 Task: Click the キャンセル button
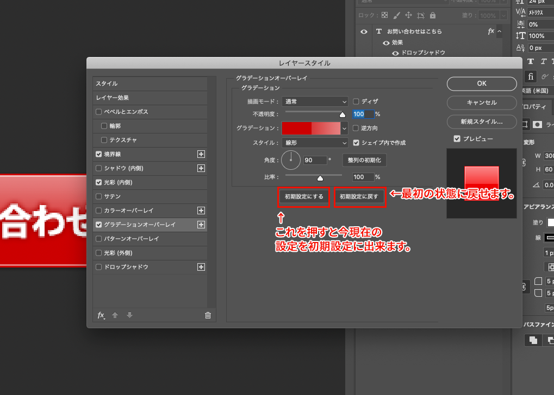482,103
